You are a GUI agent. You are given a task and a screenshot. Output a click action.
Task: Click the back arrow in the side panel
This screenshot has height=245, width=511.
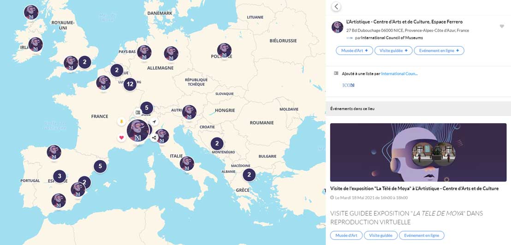tap(336, 6)
